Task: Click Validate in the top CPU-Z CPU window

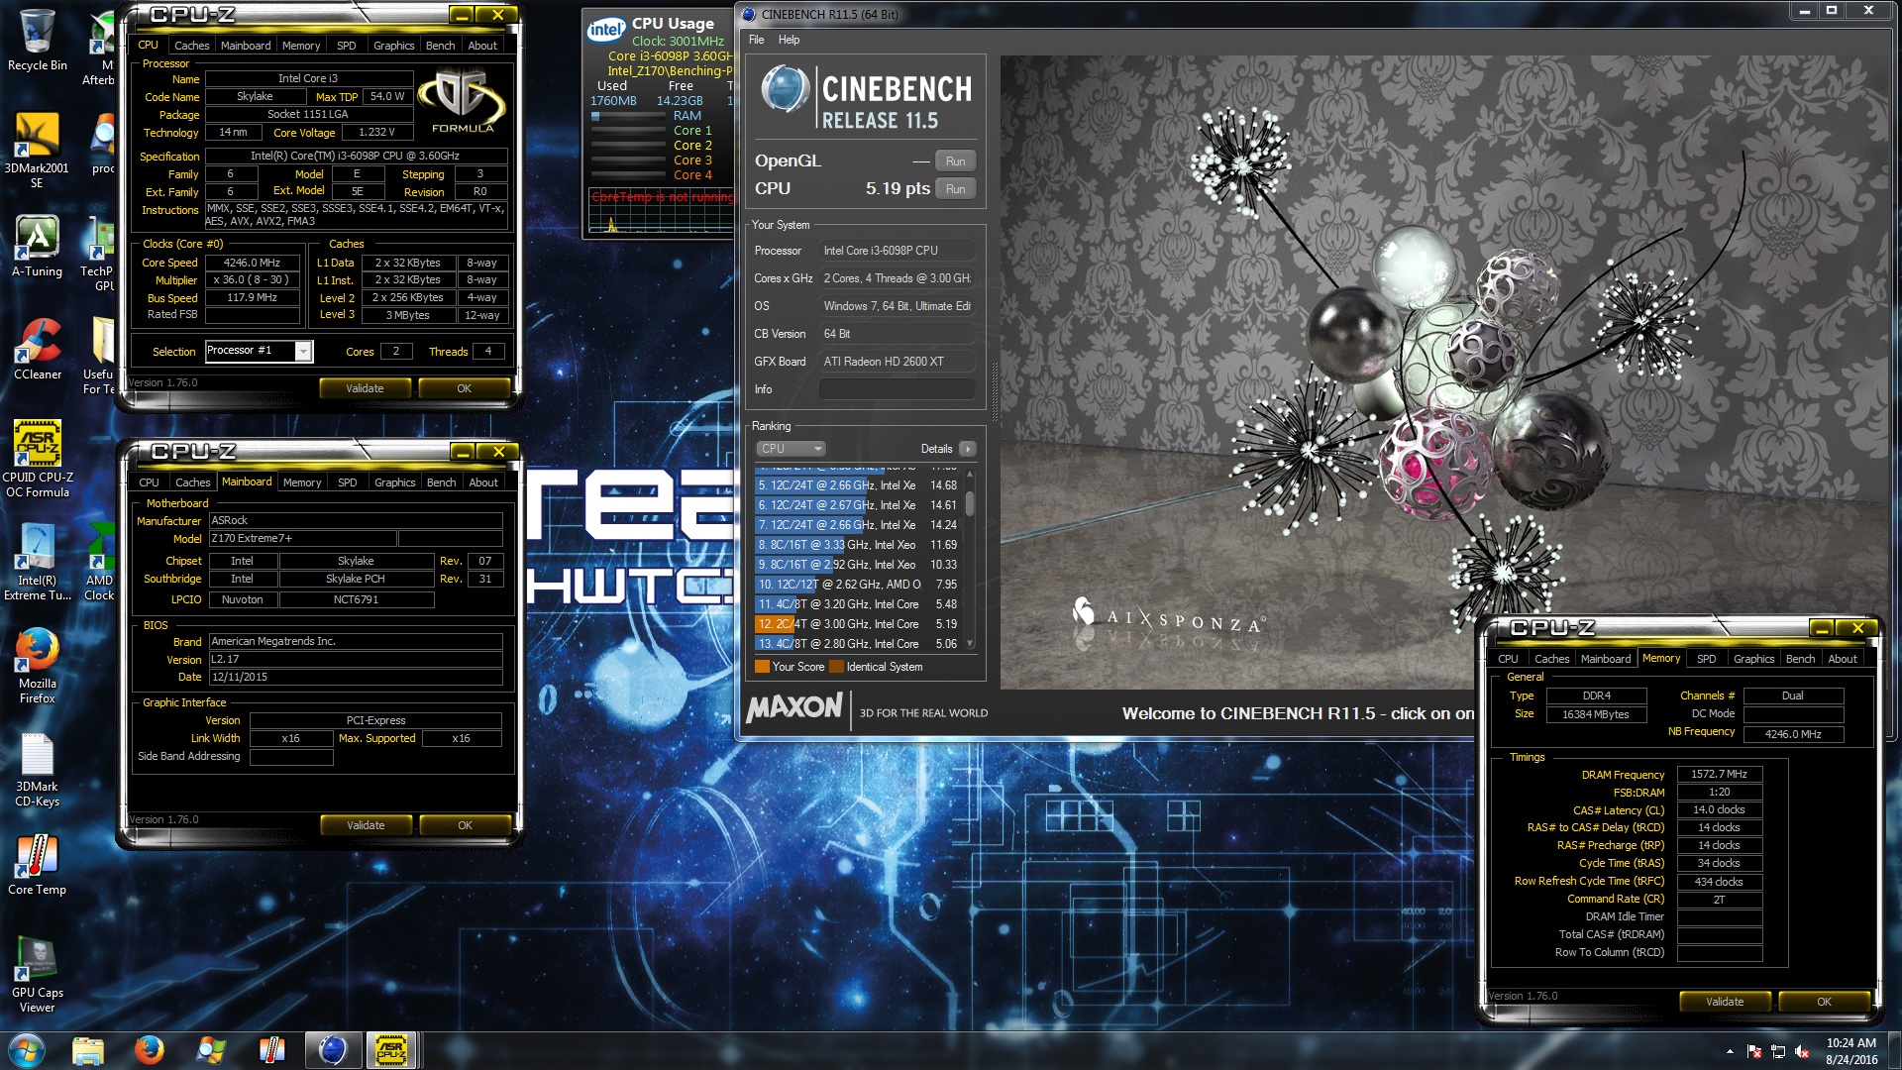Action: pyautogui.click(x=365, y=388)
